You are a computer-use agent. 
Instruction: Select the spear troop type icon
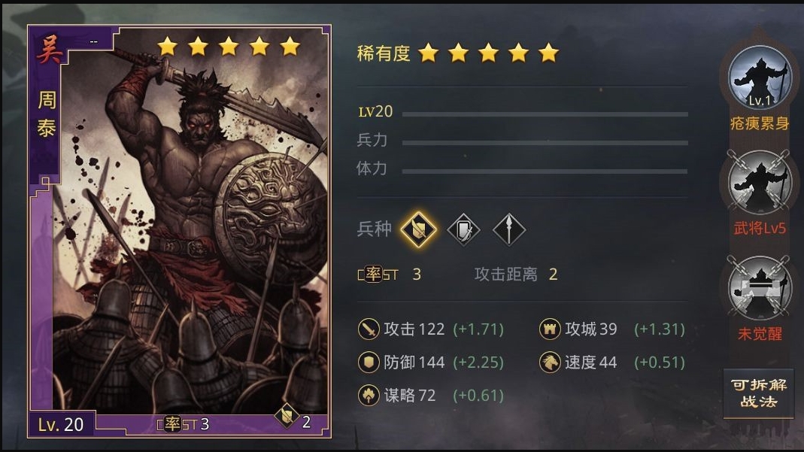pos(508,229)
